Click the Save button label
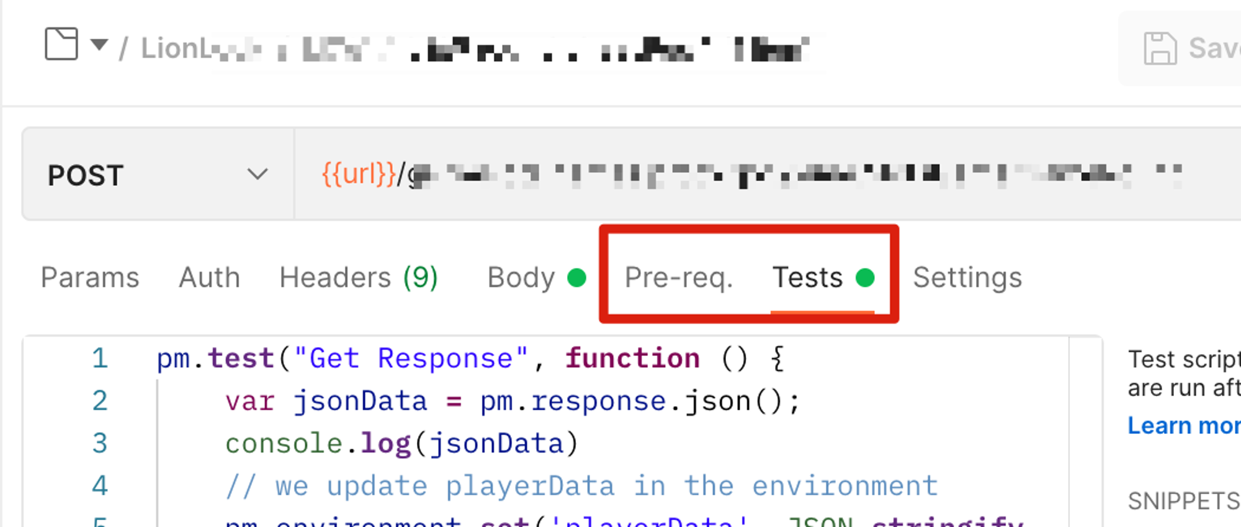 [1214, 48]
